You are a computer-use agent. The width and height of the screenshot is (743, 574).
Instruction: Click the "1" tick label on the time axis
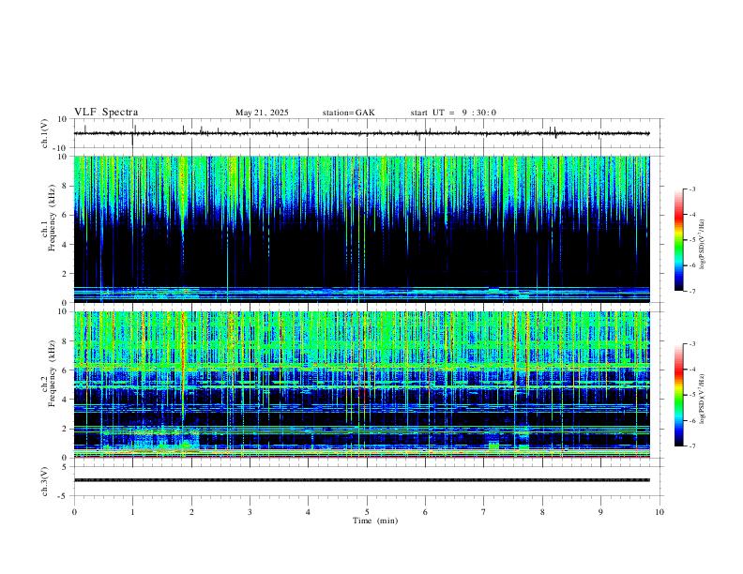[x=132, y=512]
